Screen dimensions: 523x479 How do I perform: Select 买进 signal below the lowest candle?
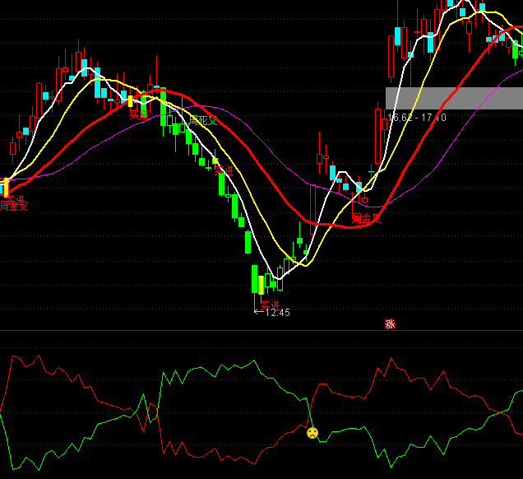(269, 305)
